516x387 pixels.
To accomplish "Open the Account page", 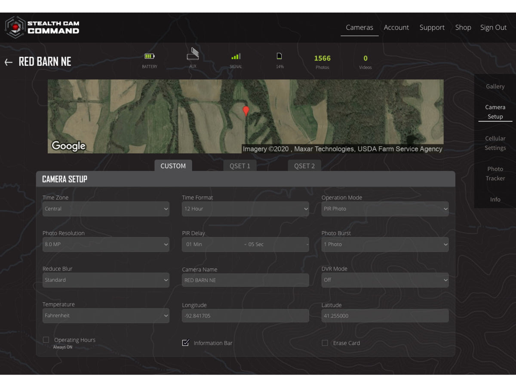I will click(396, 28).
